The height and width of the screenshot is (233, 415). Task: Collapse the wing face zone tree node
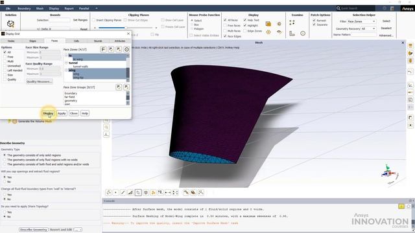(66, 71)
